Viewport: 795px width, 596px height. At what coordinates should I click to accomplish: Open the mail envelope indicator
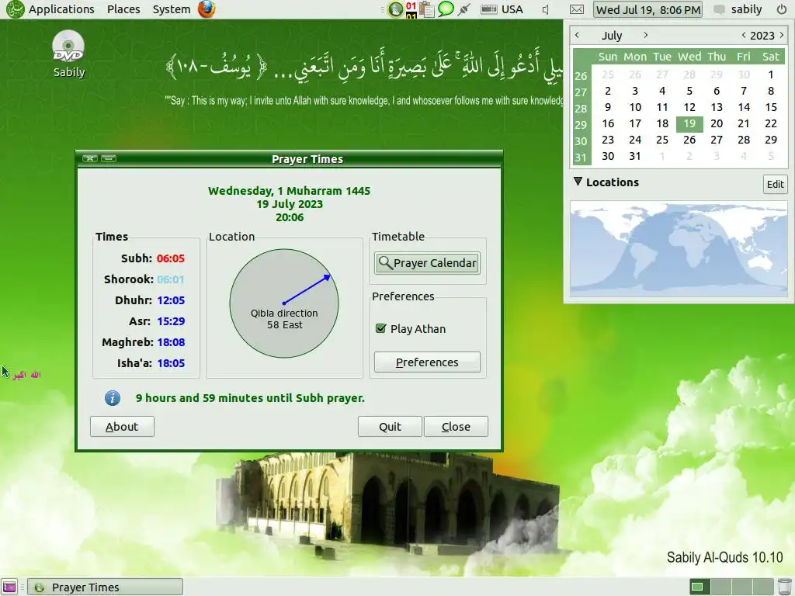point(577,9)
